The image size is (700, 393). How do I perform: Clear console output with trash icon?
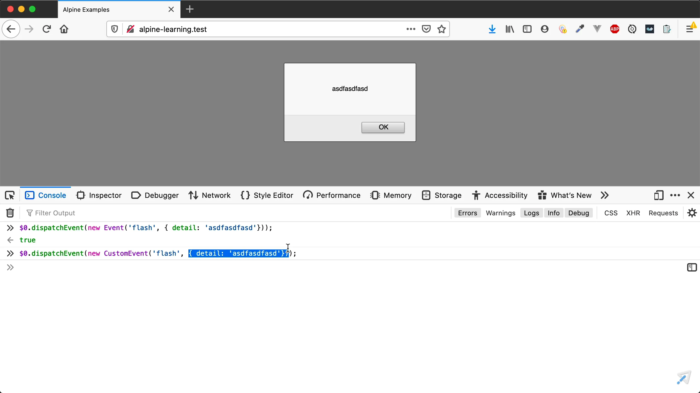[x=10, y=213]
